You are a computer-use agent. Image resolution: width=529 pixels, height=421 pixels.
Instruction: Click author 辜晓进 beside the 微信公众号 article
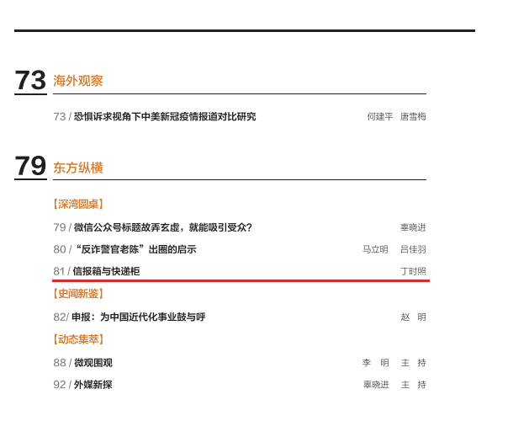tap(413, 227)
